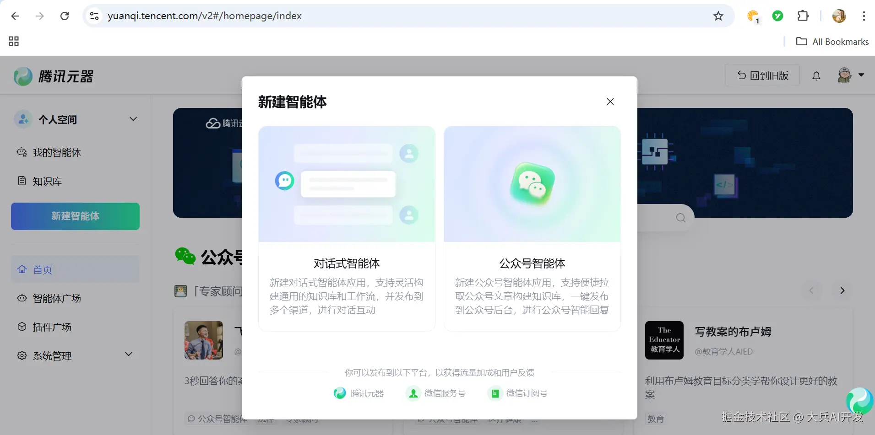Click 回到旧版 button
The height and width of the screenshot is (435, 875).
762,75
